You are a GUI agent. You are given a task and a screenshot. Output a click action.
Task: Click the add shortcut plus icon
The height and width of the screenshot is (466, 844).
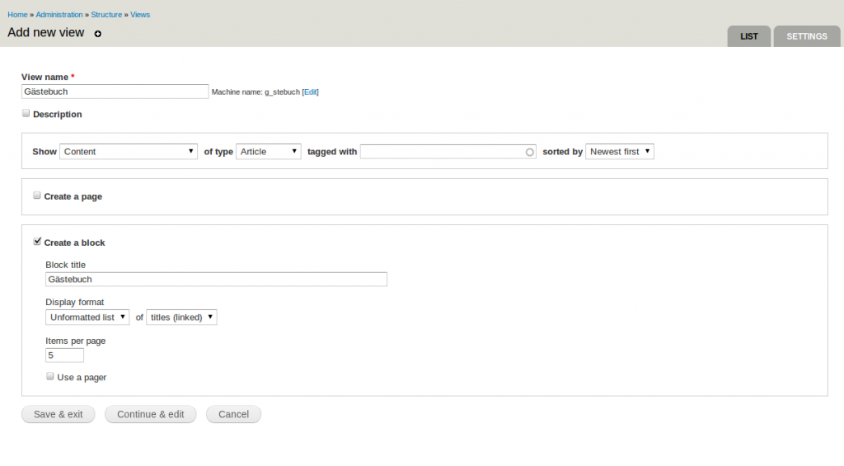tap(98, 34)
